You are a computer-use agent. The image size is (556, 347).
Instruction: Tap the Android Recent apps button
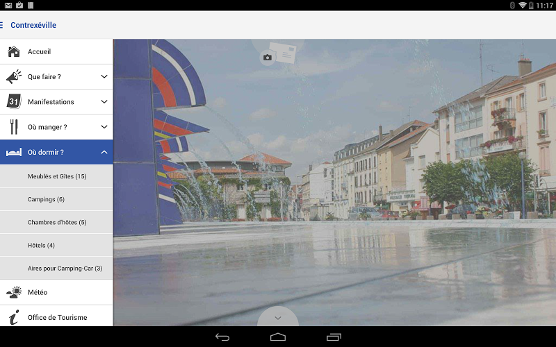click(x=334, y=337)
